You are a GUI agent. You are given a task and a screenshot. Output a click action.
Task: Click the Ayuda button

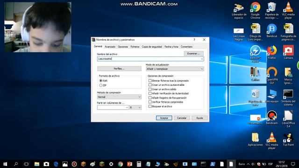199,118
